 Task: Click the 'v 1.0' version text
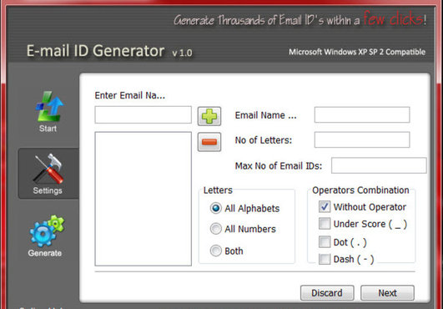click(182, 53)
